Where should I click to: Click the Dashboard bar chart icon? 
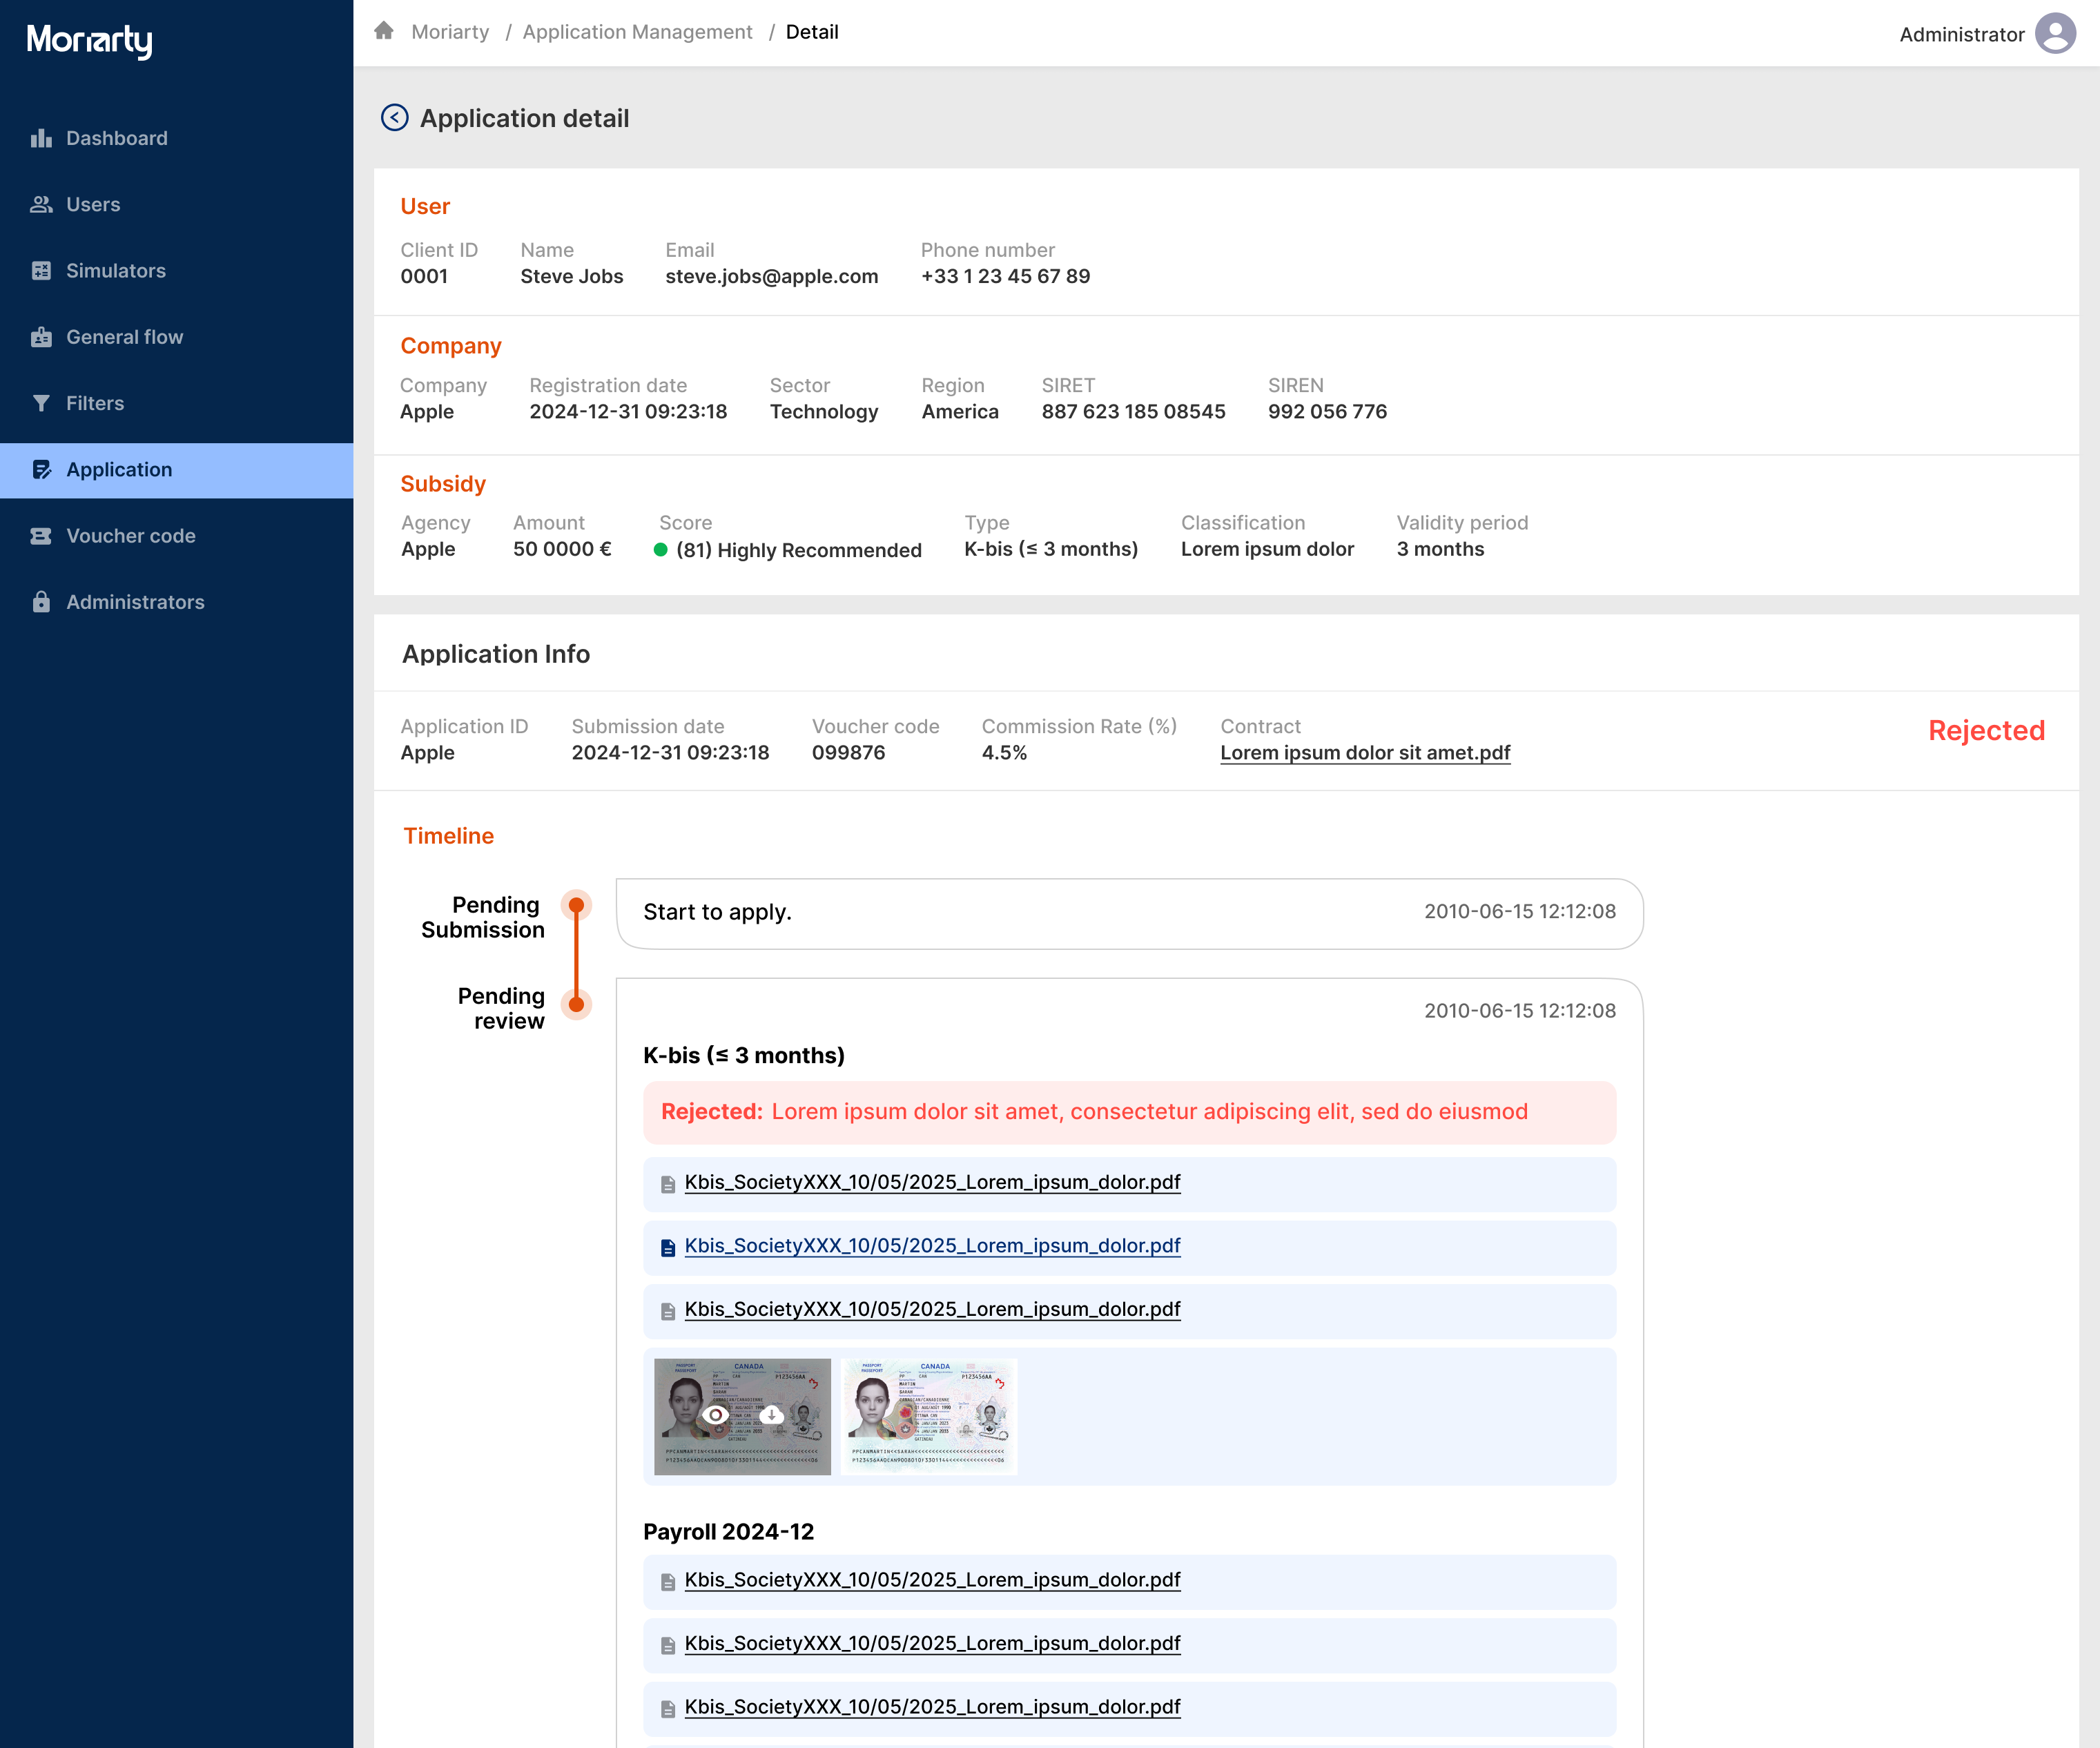pos(41,138)
